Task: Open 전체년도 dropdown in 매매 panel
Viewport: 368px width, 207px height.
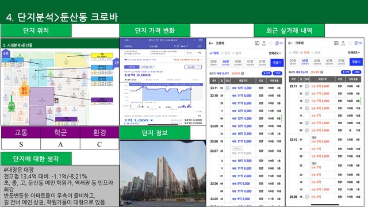Action: click(x=275, y=53)
